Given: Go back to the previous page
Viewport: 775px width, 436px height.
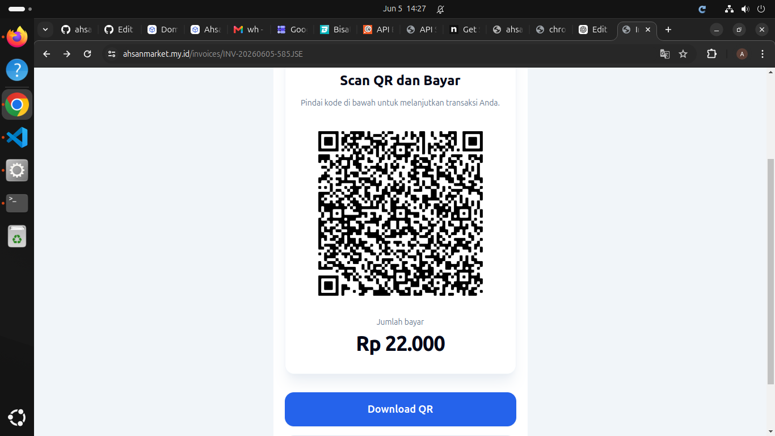Looking at the screenshot, I should [x=47, y=54].
